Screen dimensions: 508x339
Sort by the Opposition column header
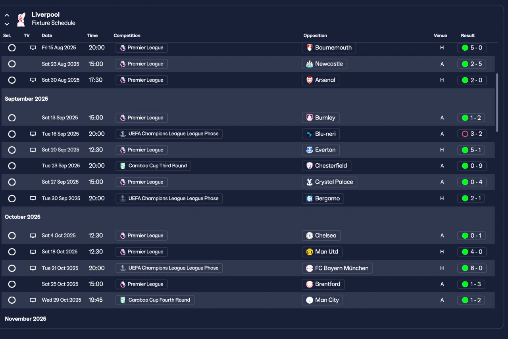pyautogui.click(x=315, y=36)
